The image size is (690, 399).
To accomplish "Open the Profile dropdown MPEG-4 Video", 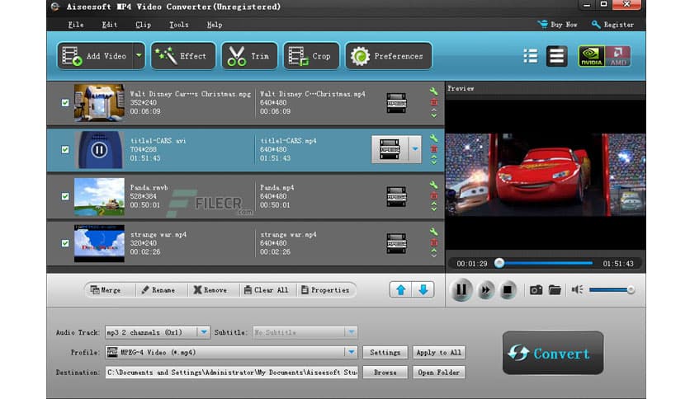I will [x=231, y=352].
